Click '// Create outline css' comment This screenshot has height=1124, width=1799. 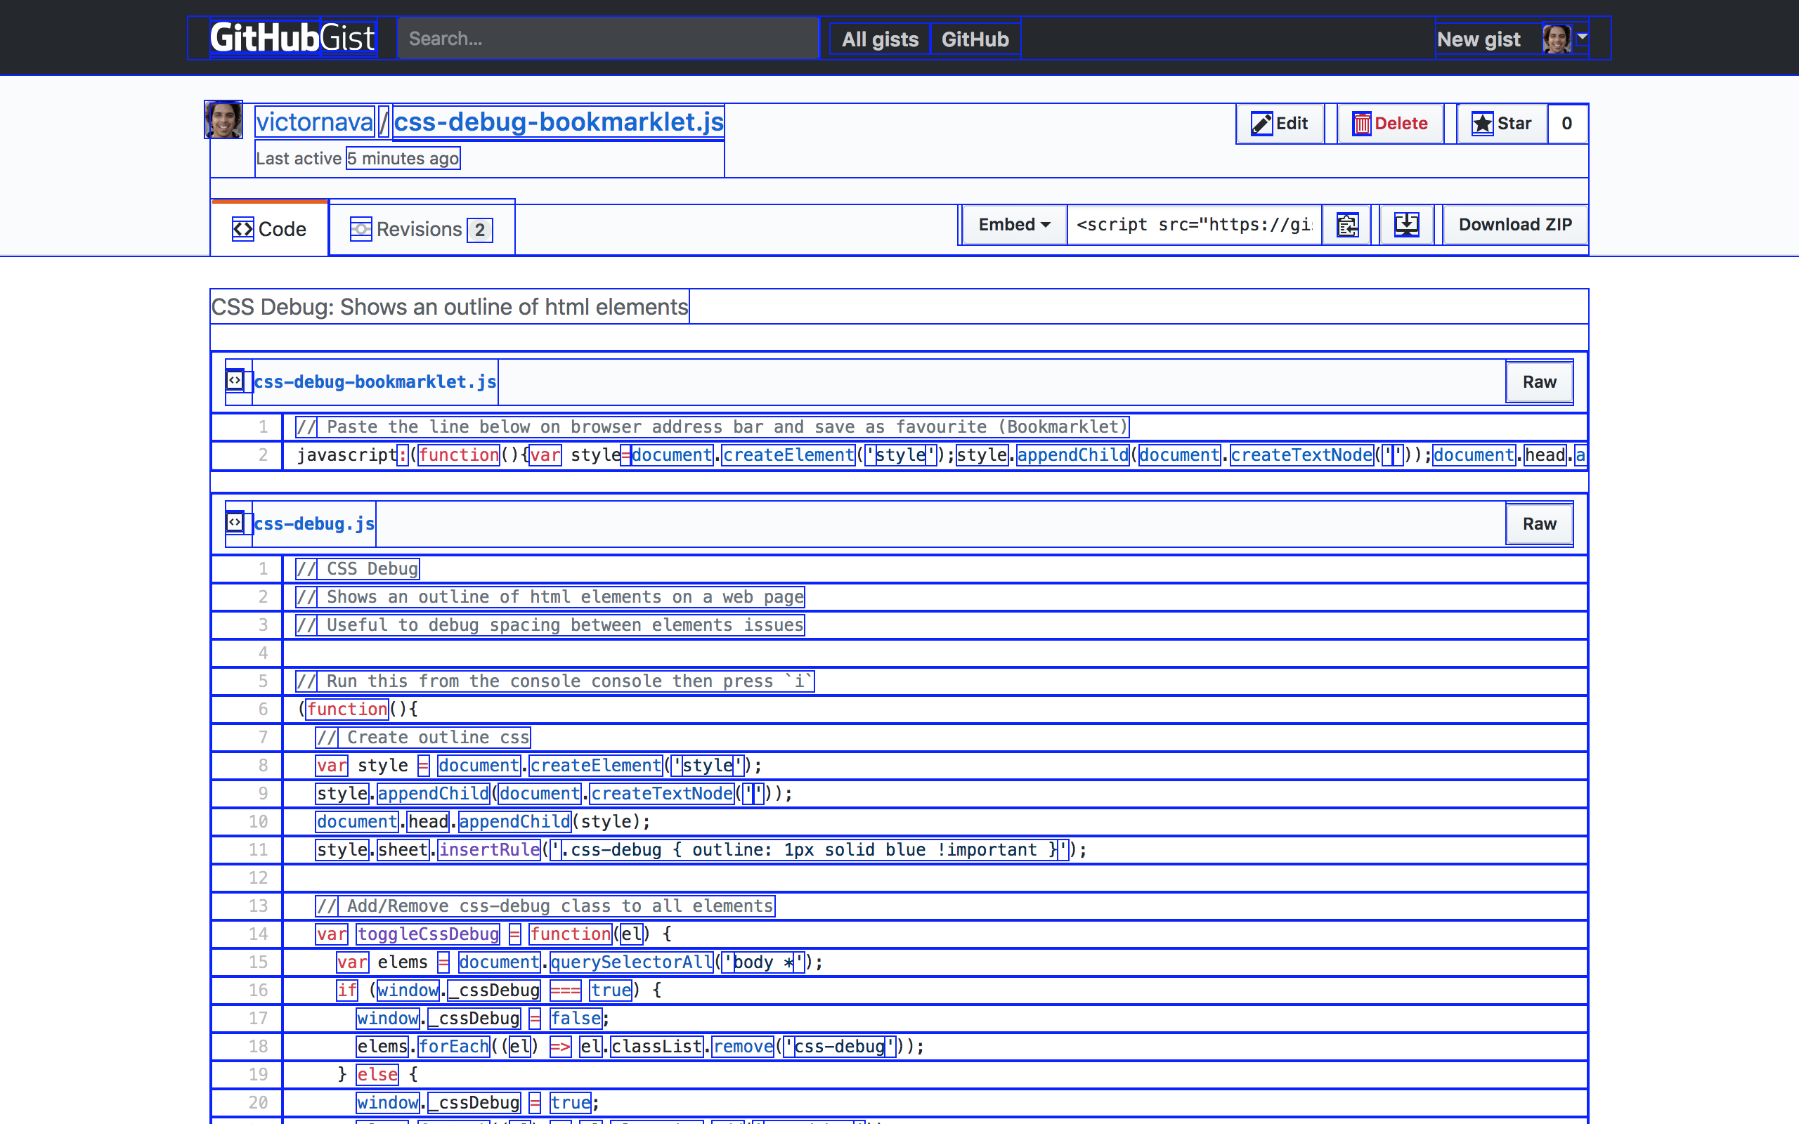[423, 738]
